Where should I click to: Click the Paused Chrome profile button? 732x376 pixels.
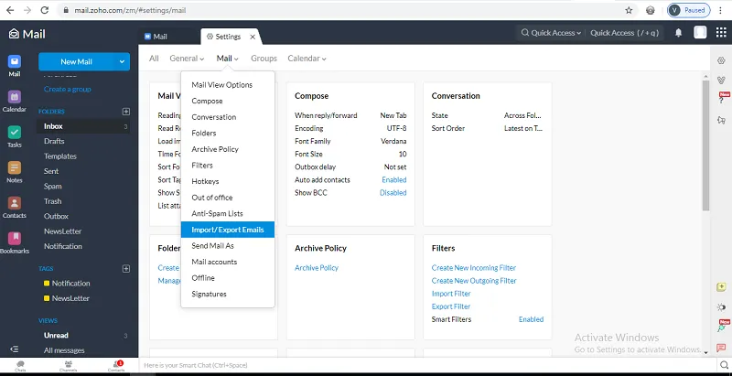pyautogui.click(x=689, y=10)
